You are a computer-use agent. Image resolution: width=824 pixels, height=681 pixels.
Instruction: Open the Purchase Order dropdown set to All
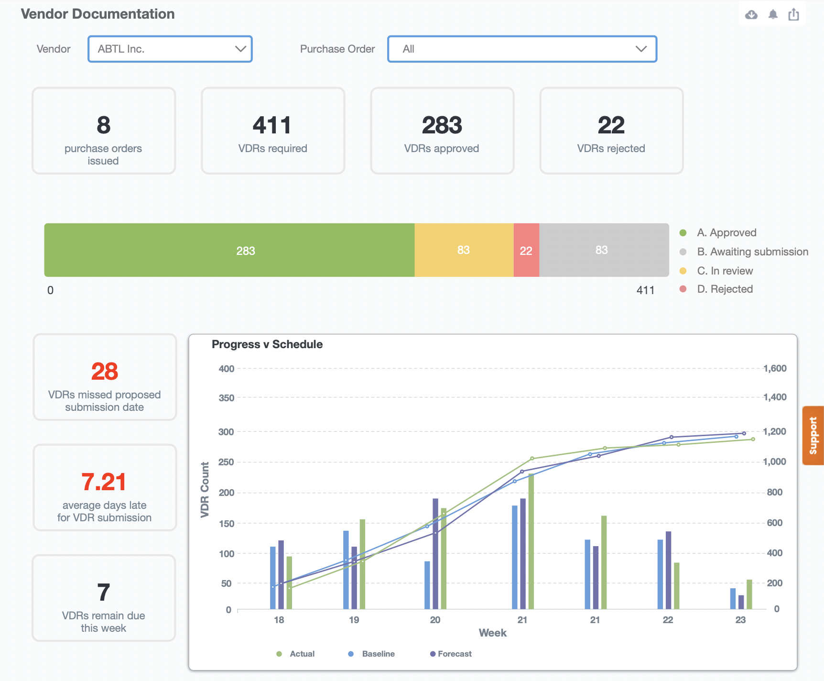[x=522, y=49]
